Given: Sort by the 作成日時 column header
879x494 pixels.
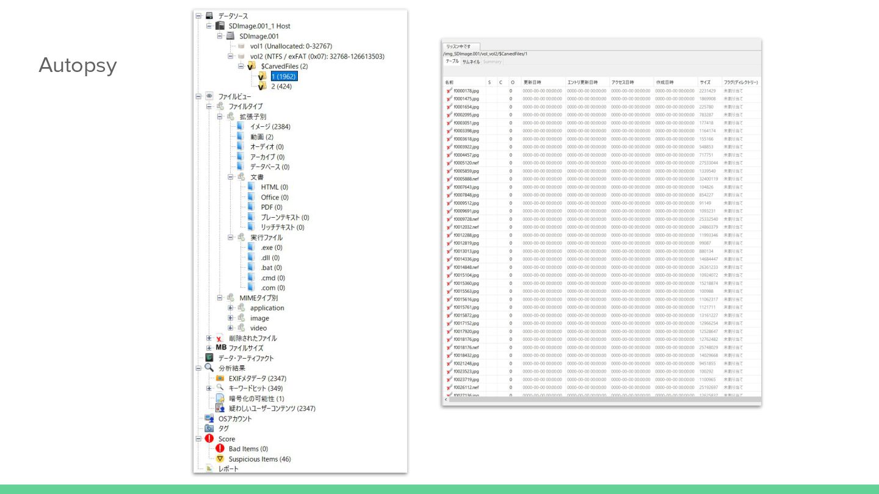Looking at the screenshot, I should 675,82.
